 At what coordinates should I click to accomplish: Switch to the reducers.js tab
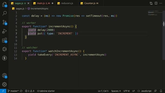[x=67, y=3]
